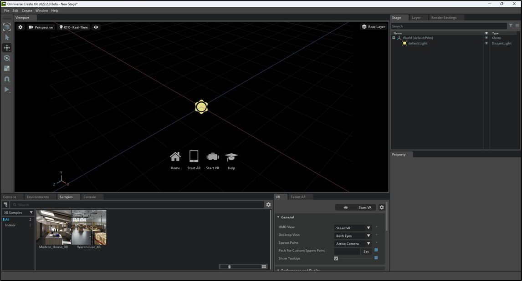Click the visibility column header eye
522x281 pixels.
point(486,33)
